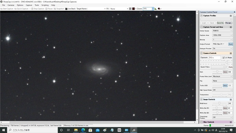Click the histogram icon beside Zoom
Image resolution: width=236 pixels, height=133 pixels.
pyautogui.click(x=156, y=9)
